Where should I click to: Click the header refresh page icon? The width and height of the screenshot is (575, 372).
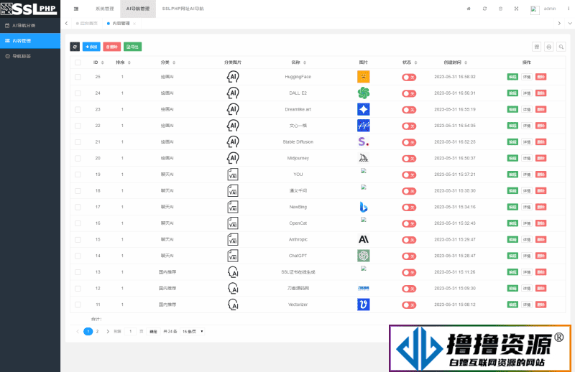[x=484, y=9]
